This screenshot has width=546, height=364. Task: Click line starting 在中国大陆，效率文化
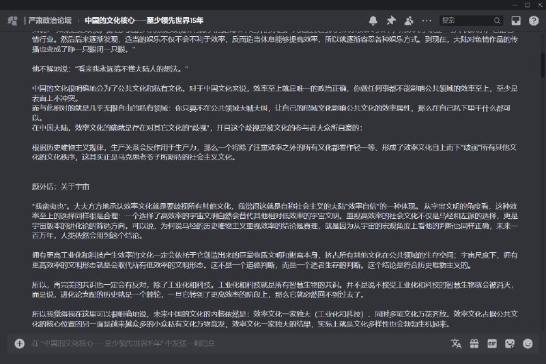pyautogui.click(x=197, y=127)
